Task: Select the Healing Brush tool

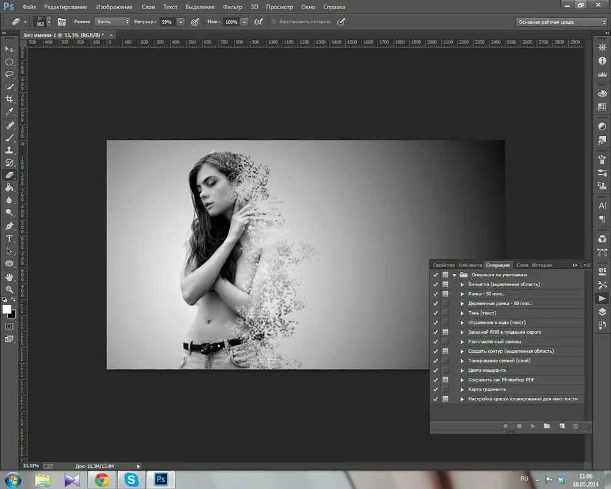Action: coord(9,125)
